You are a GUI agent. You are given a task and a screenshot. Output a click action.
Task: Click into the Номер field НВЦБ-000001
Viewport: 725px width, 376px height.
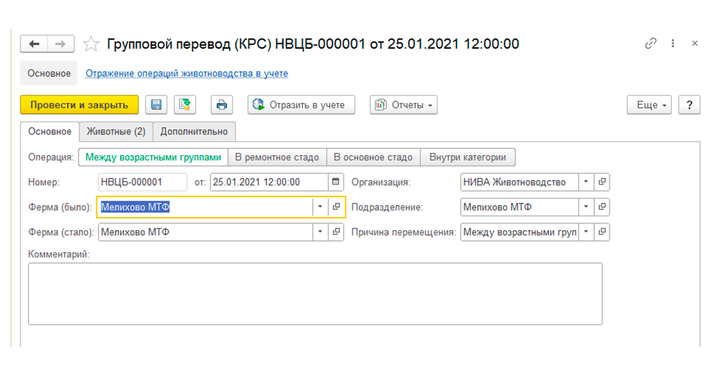pos(142,182)
